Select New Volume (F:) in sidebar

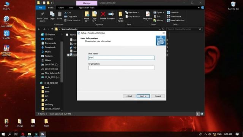click(x=50, y=73)
